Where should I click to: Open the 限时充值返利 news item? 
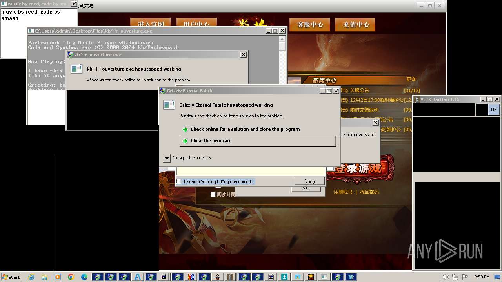coord(364,110)
